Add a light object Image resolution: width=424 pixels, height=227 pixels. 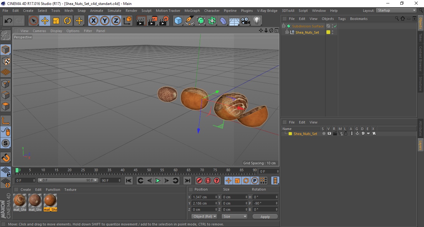(x=257, y=21)
